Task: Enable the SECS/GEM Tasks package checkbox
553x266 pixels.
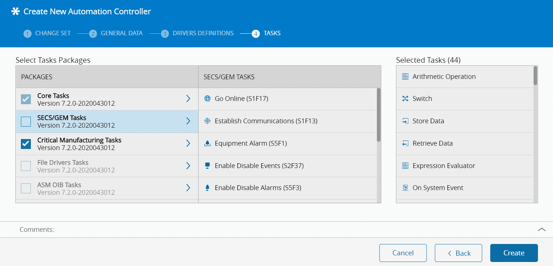Action: click(26, 121)
